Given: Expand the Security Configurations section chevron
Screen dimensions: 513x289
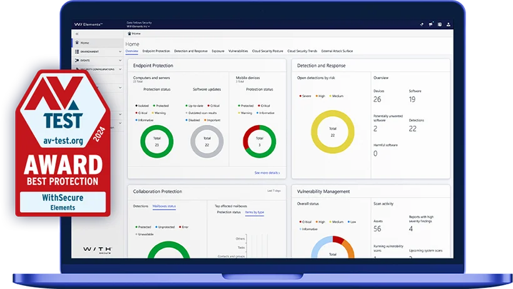Looking at the screenshot, I should 120,69.
